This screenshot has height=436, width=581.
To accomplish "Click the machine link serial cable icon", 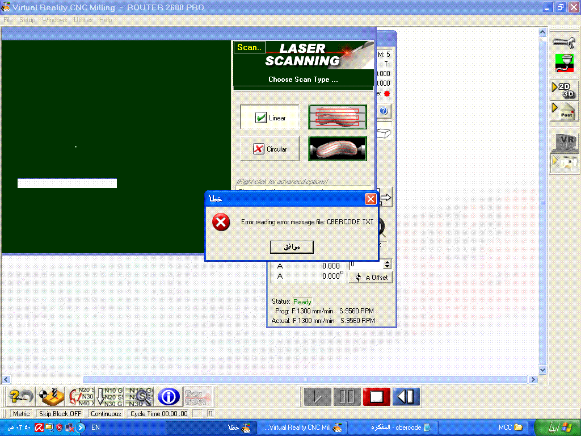I will coord(565,63).
